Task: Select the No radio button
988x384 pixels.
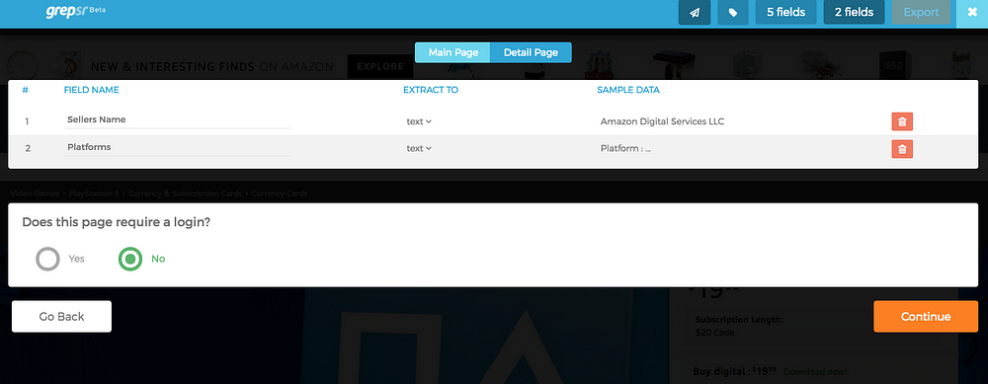Action: tap(130, 259)
